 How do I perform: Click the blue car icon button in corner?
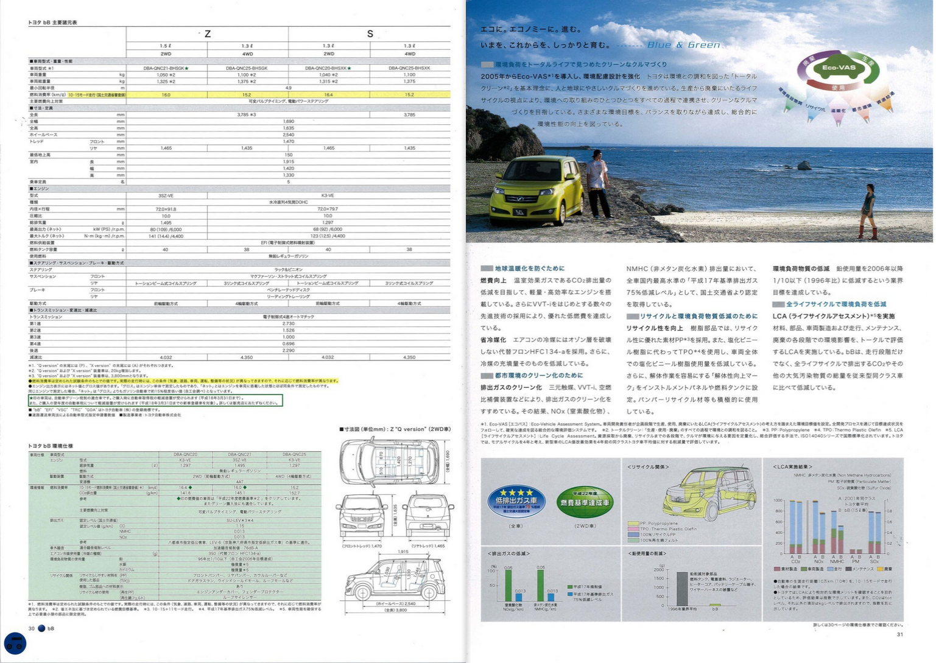(x=15, y=643)
